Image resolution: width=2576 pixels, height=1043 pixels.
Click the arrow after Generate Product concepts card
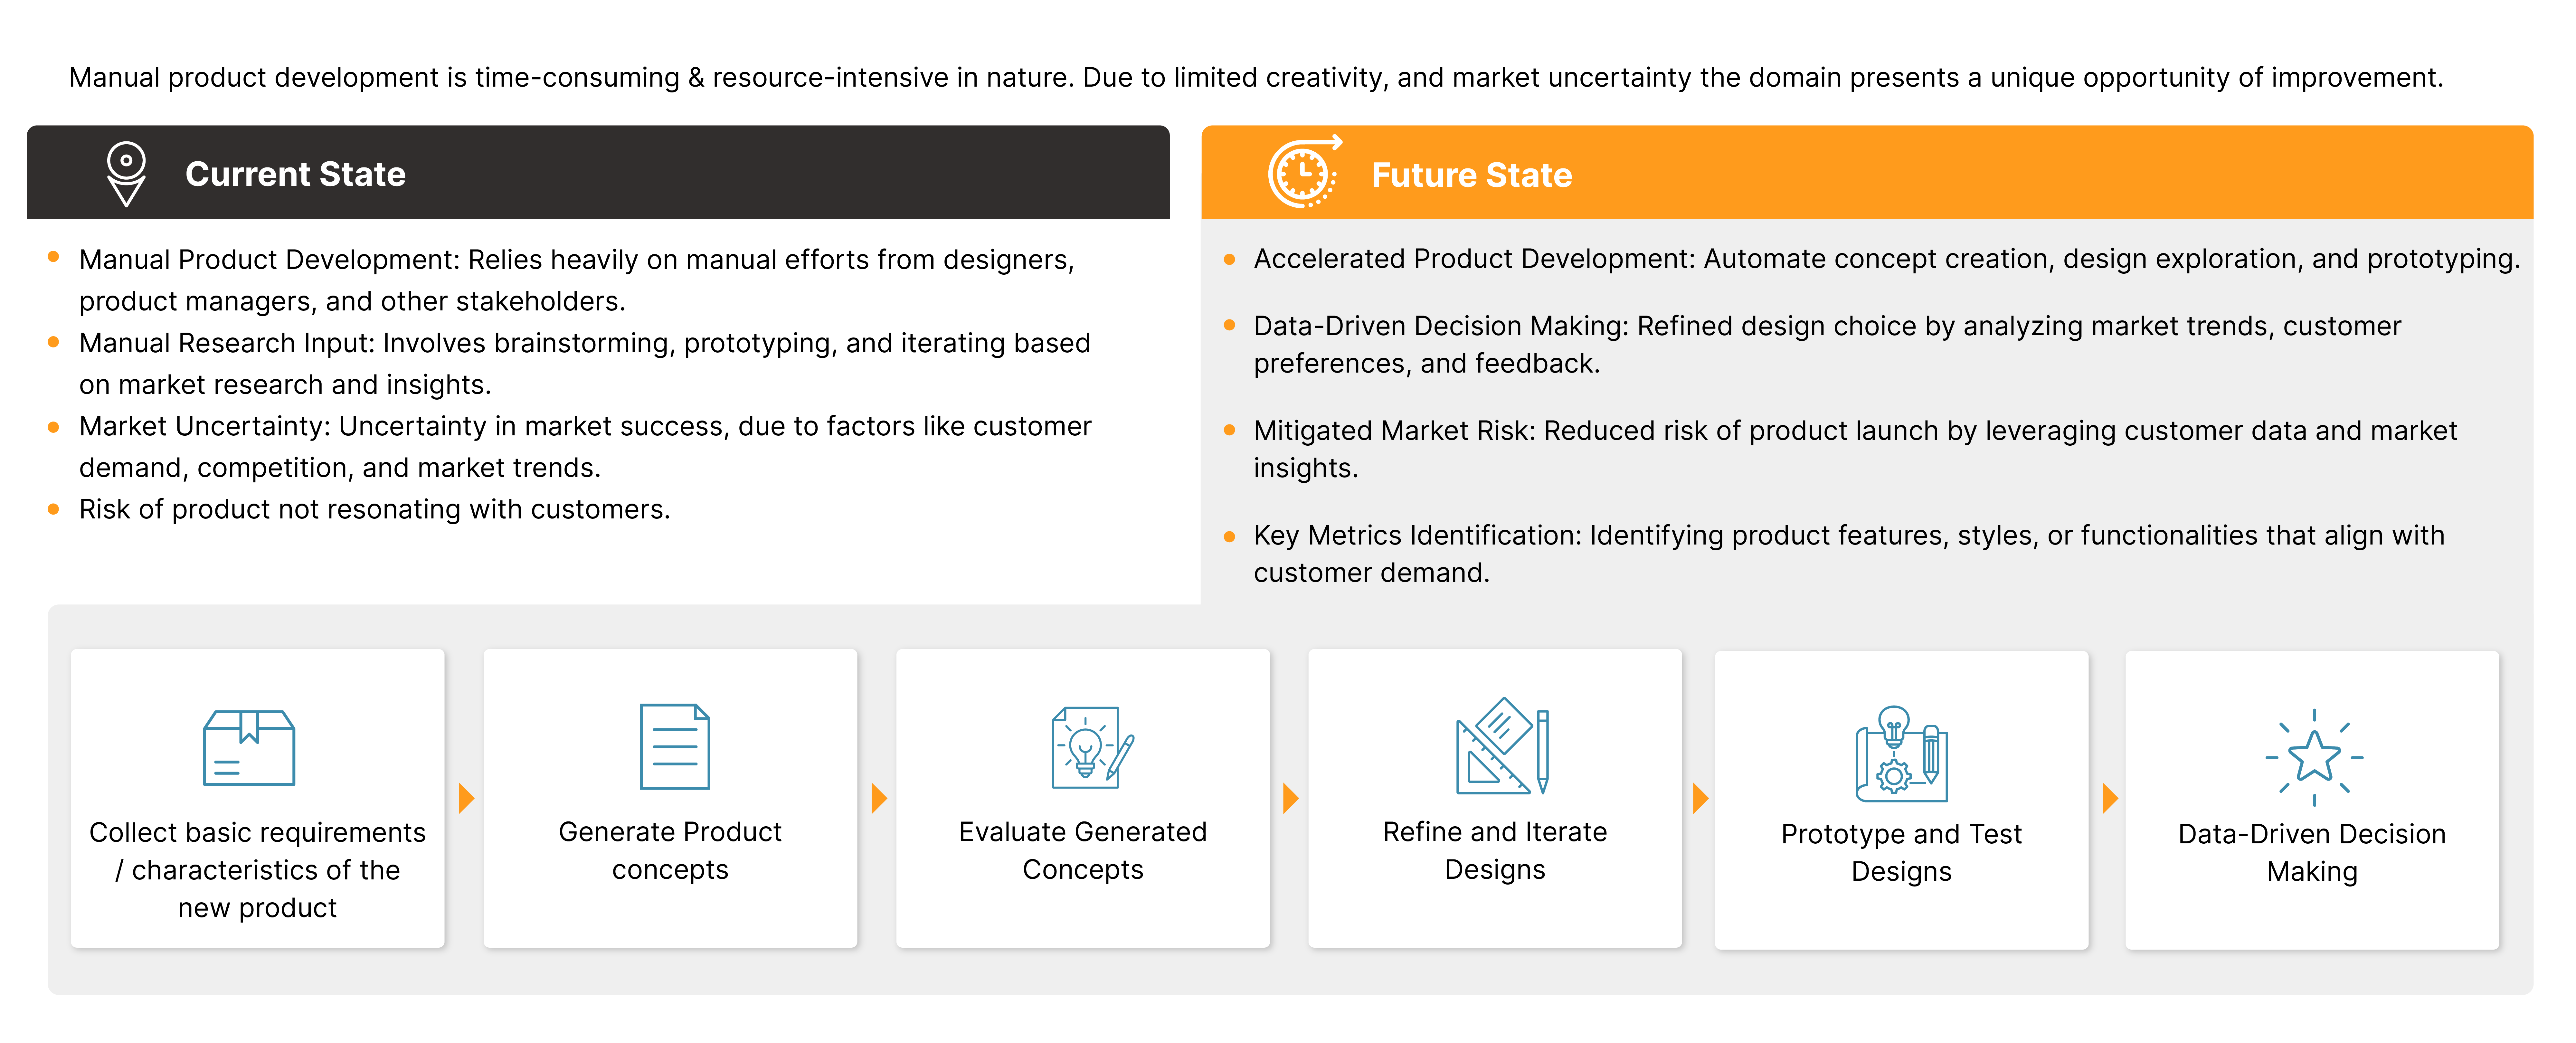879,798
